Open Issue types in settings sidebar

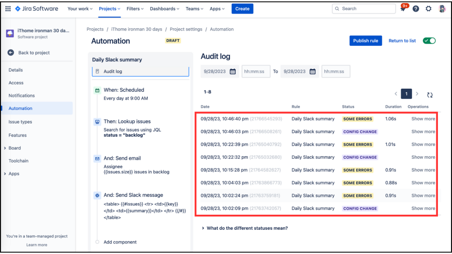click(20, 122)
